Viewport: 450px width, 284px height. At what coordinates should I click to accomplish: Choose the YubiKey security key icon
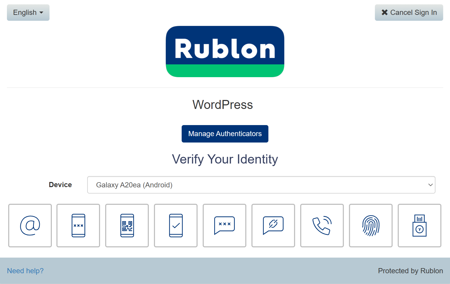click(x=419, y=226)
